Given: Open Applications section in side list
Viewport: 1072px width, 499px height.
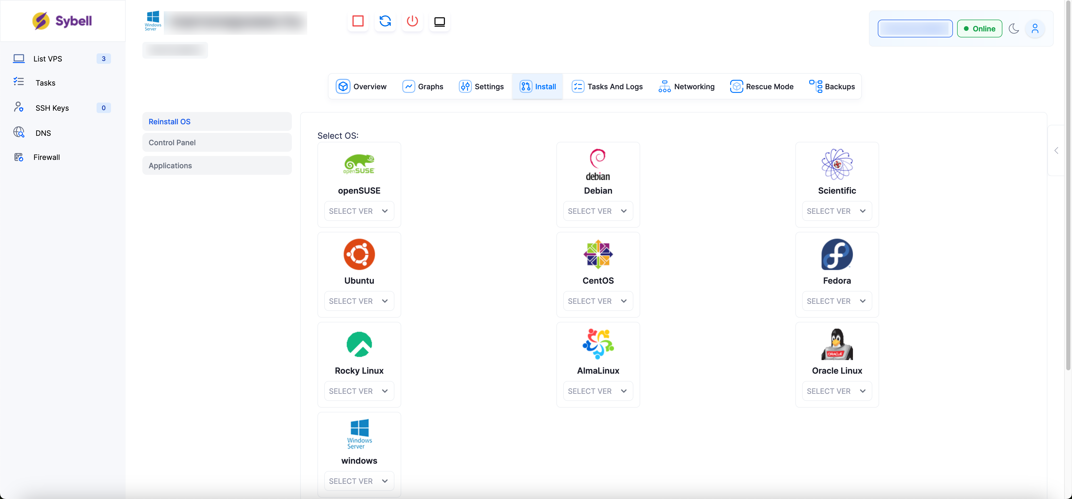Looking at the screenshot, I should point(216,166).
